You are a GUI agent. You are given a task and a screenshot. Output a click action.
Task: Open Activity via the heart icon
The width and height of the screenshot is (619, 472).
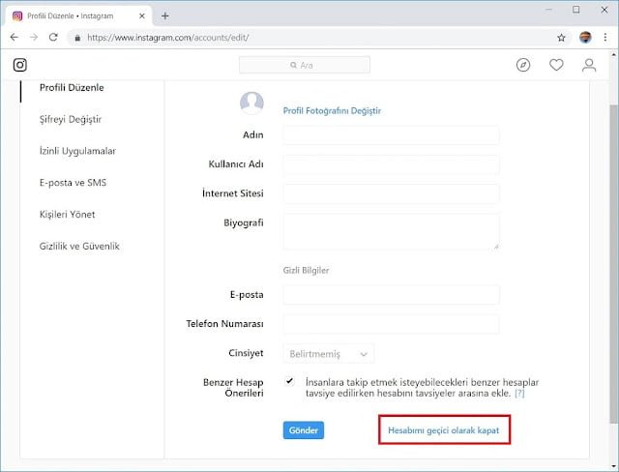click(x=556, y=65)
